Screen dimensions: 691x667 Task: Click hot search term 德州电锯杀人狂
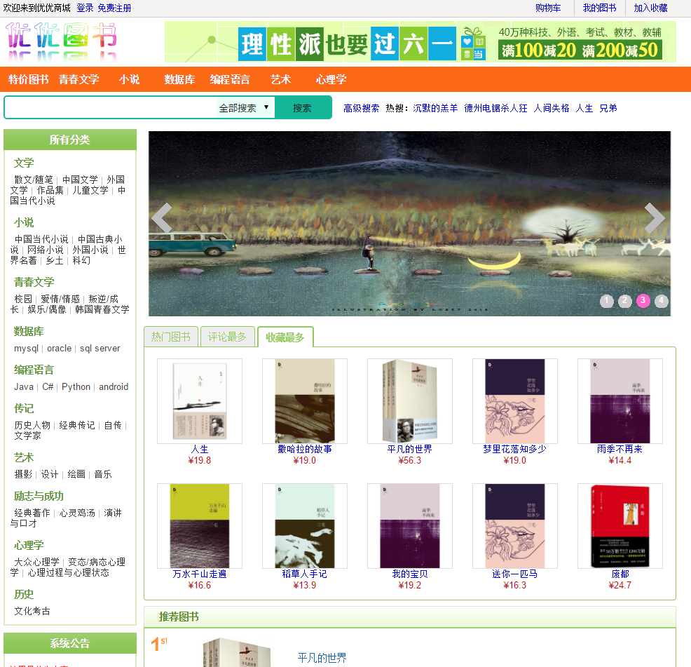[x=495, y=108]
